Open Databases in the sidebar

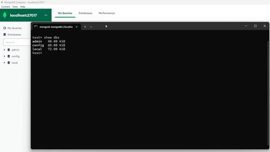pyautogui.click(x=14, y=35)
